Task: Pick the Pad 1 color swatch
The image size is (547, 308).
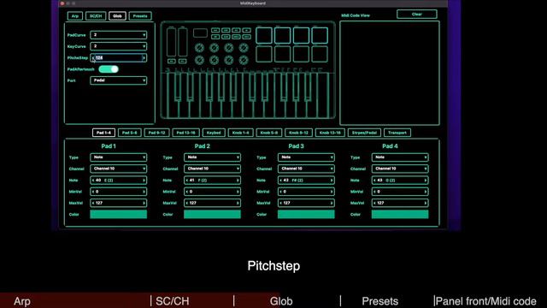Action: click(118, 215)
